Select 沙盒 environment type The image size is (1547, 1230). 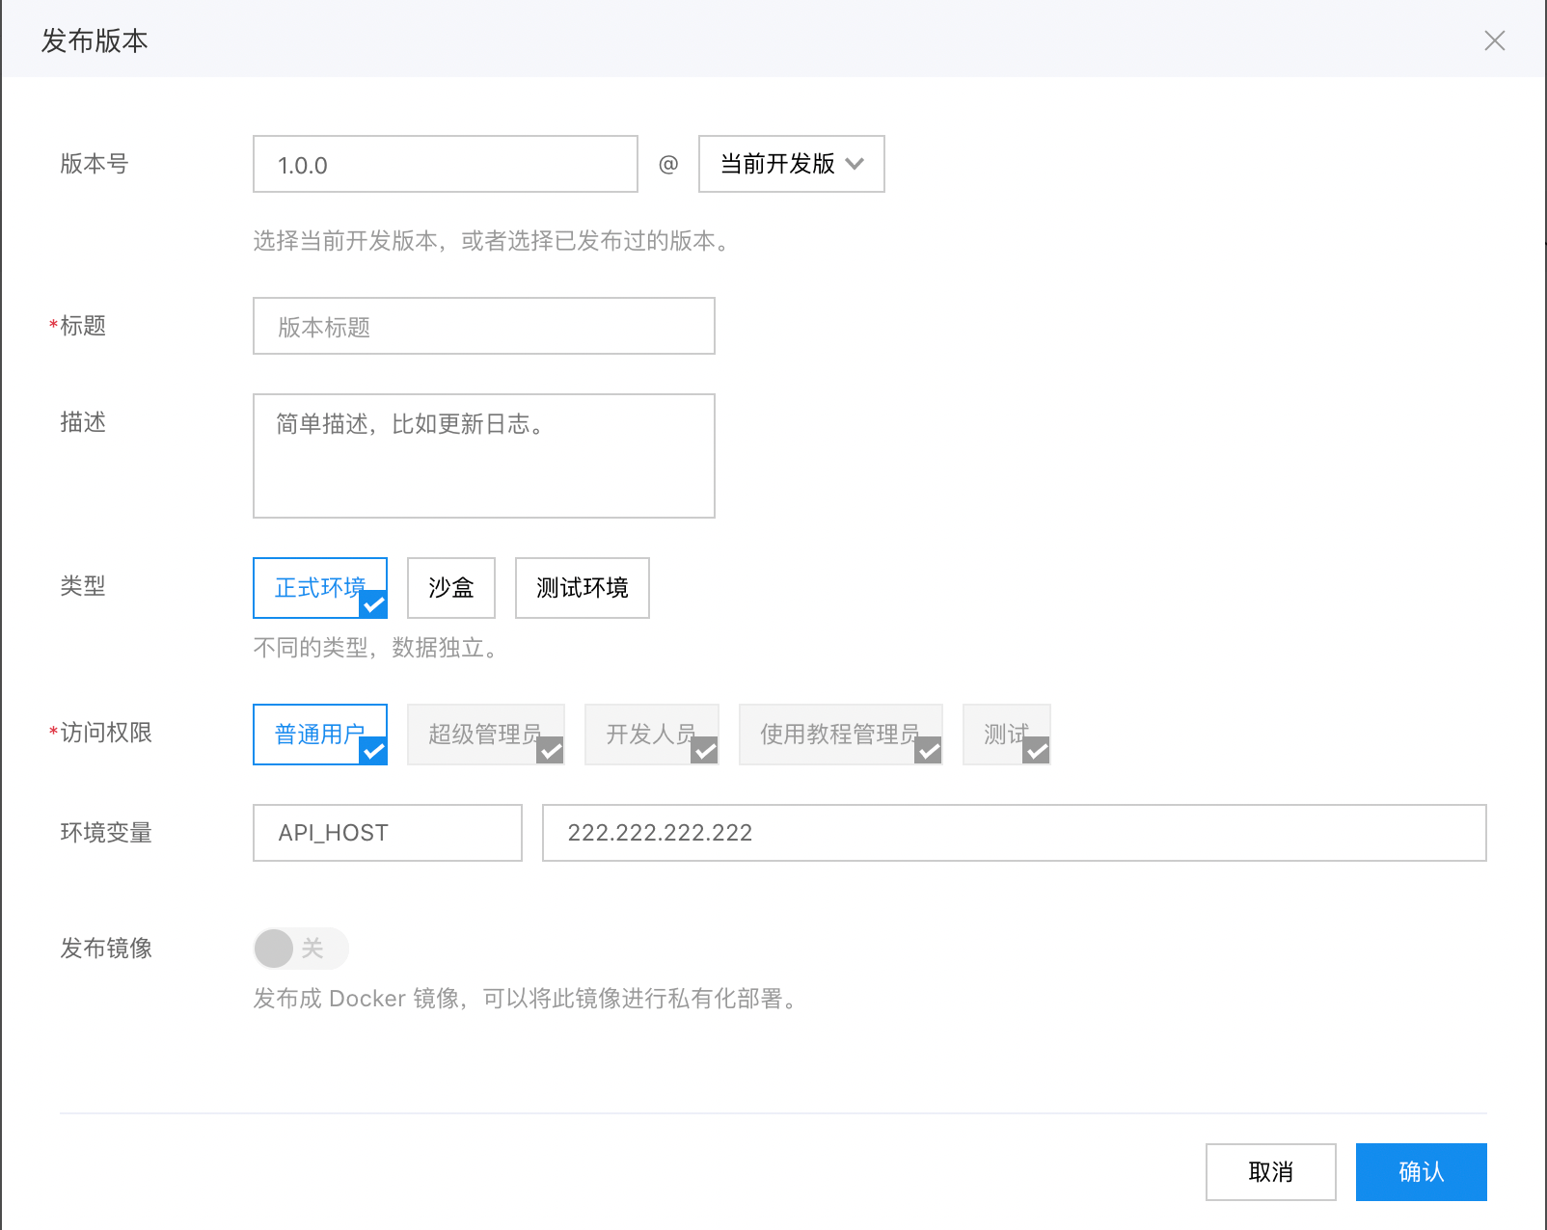(450, 587)
